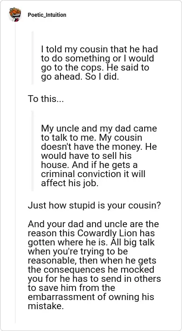
Task: Click the line 'go ahead. So I did.'
Action: 80,77
